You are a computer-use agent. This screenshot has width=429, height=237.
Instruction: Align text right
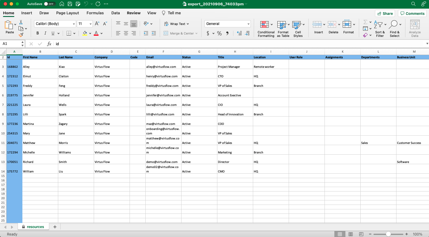coord(134,33)
